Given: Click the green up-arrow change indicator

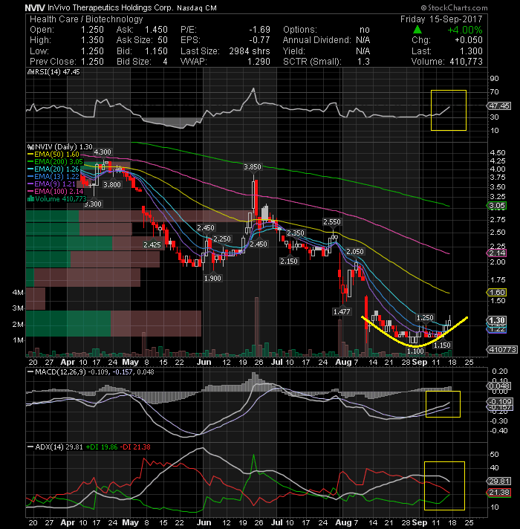Looking at the screenshot, I should pyautogui.click(x=417, y=30).
